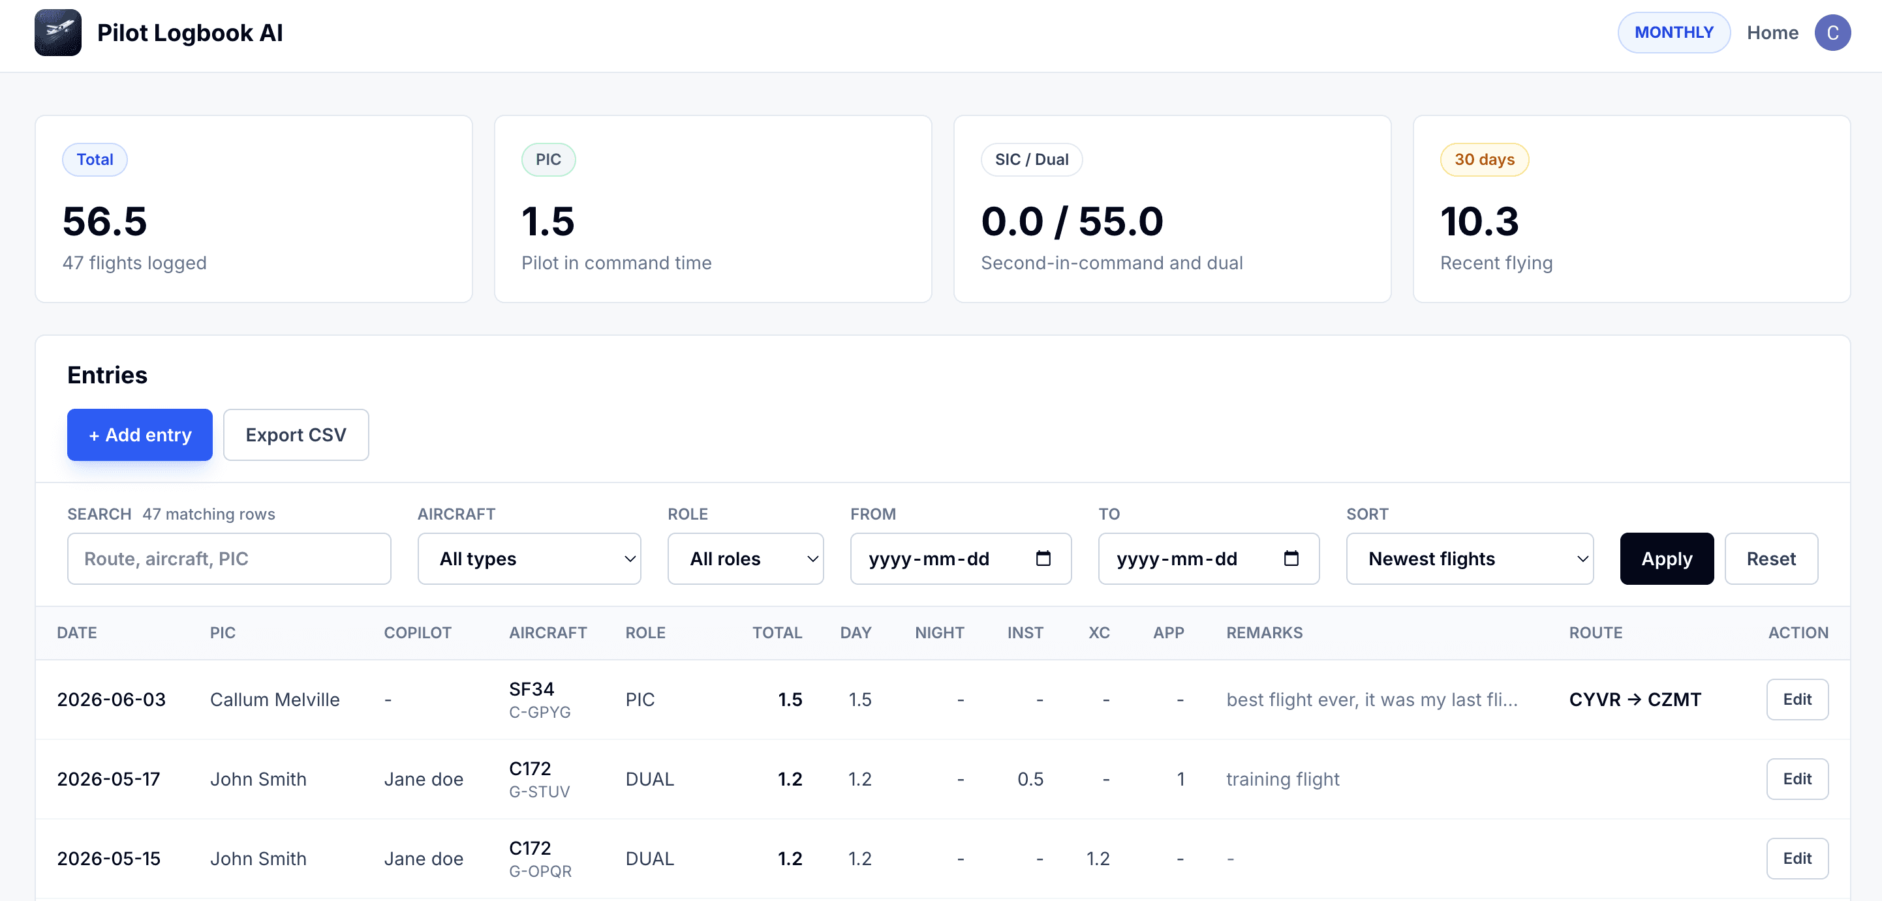Viewport: 1882px width, 901px height.
Task: Click the Total badge on first card
Action: 95,160
